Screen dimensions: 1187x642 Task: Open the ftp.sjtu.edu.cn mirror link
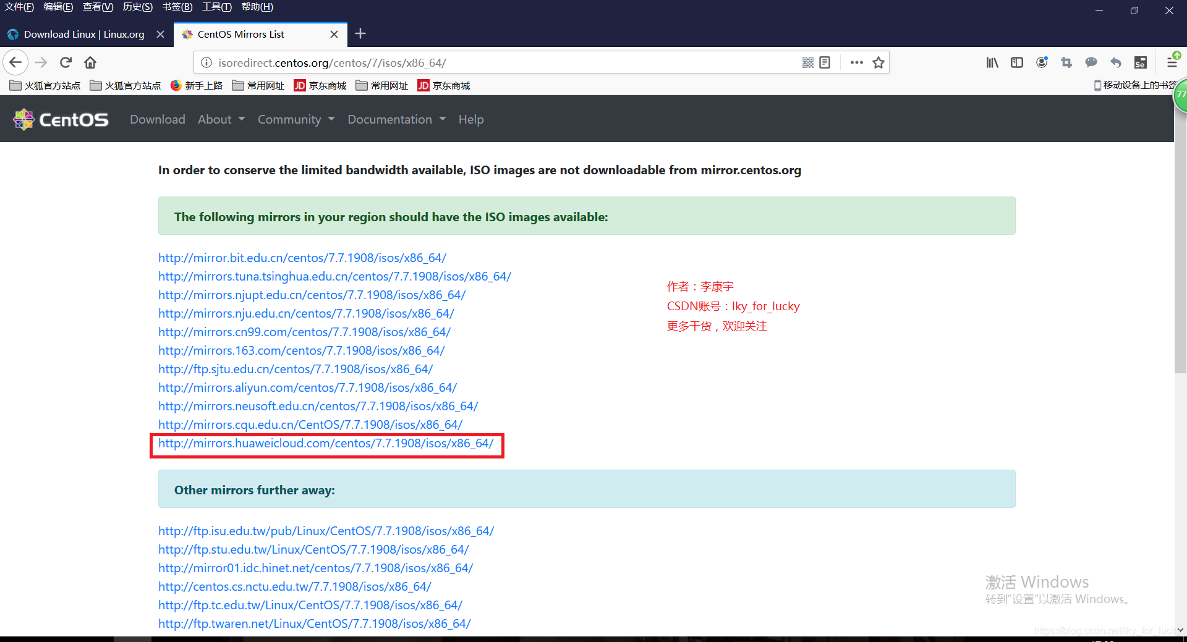[x=296, y=369]
